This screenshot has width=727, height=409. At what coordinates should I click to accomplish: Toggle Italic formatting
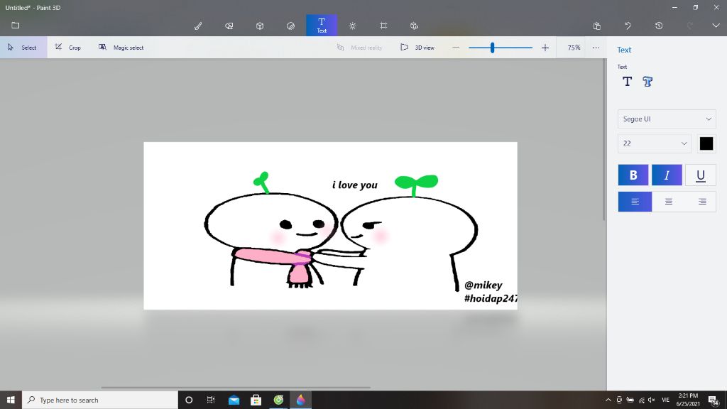pyautogui.click(x=667, y=175)
